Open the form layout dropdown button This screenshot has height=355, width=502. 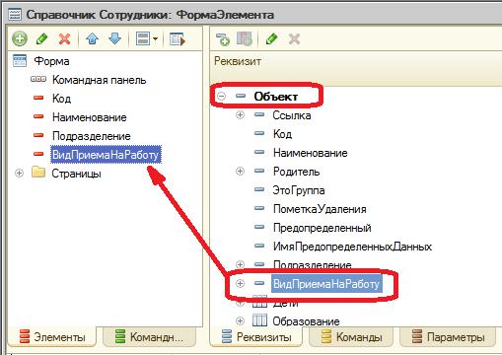[x=147, y=39]
